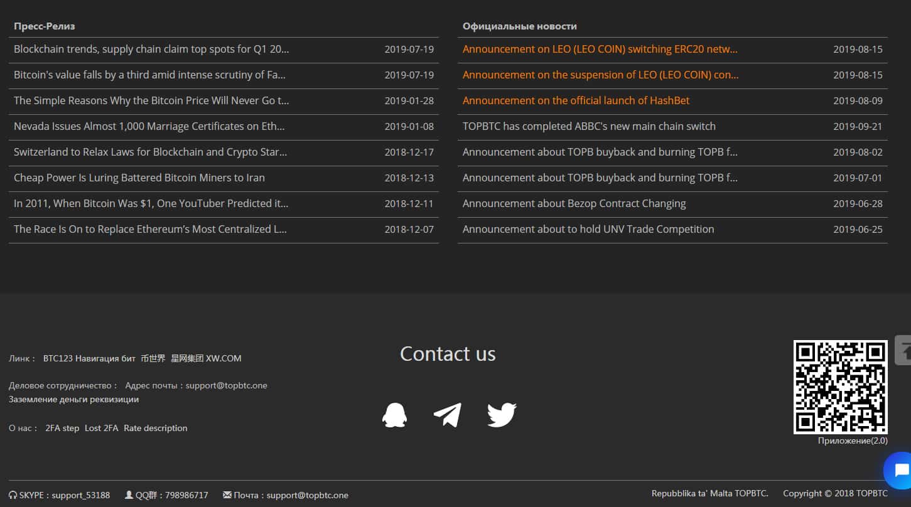This screenshot has width=911, height=507.
Task: Open Bezop Contract Changing announcement
Action: pyautogui.click(x=574, y=203)
